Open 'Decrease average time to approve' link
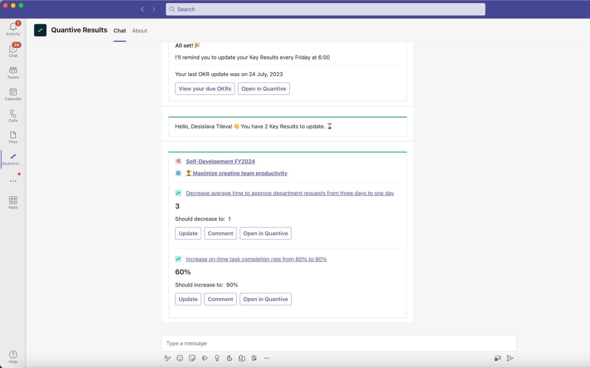This screenshot has height=368, width=590. coord(290,193)
